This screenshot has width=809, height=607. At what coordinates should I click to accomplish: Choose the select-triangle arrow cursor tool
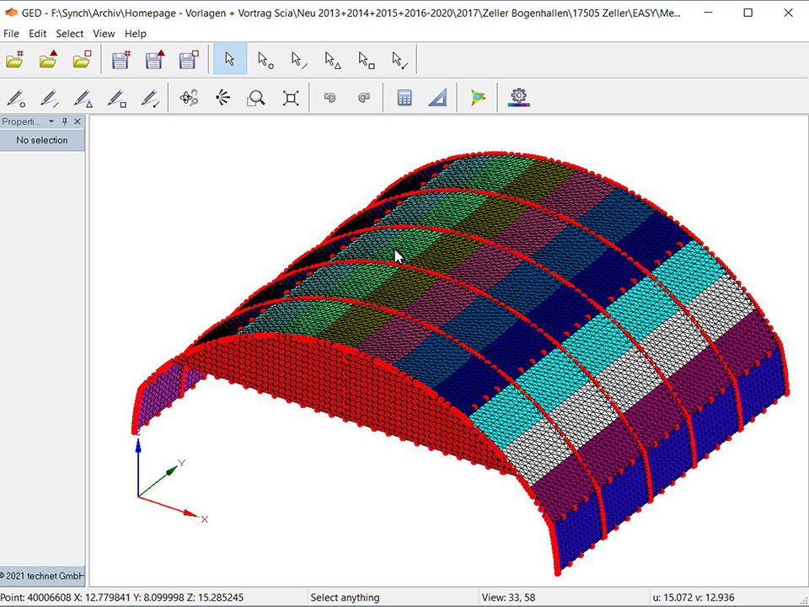(x=332, y=60)
